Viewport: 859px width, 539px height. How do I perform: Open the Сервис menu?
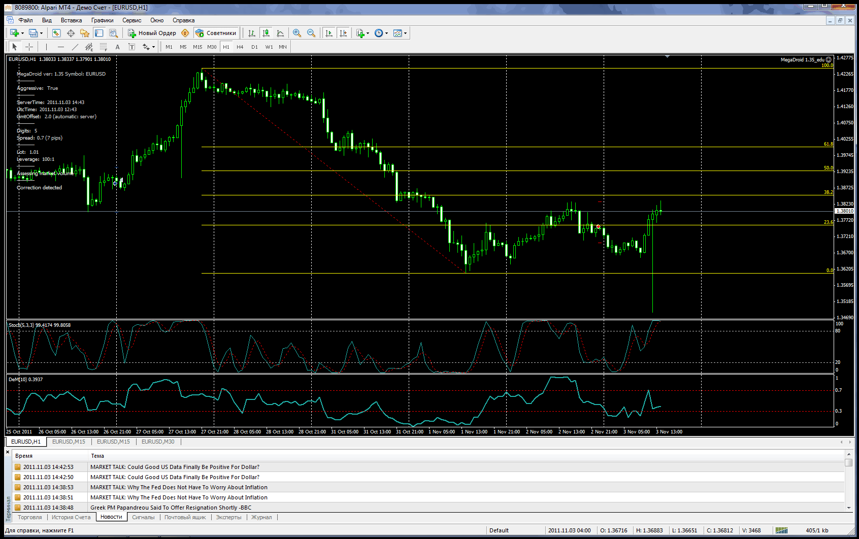pos(131,20)
